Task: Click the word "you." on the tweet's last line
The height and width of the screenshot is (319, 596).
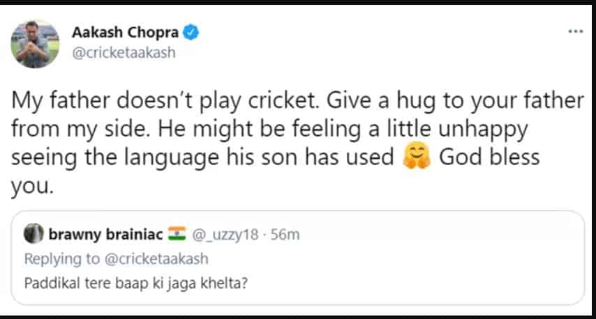Action: (x=31, y=186)
